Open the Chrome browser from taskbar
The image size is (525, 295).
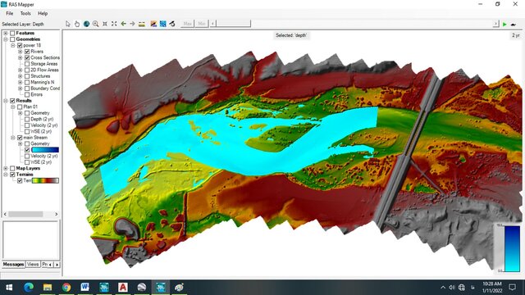[66, 287]
